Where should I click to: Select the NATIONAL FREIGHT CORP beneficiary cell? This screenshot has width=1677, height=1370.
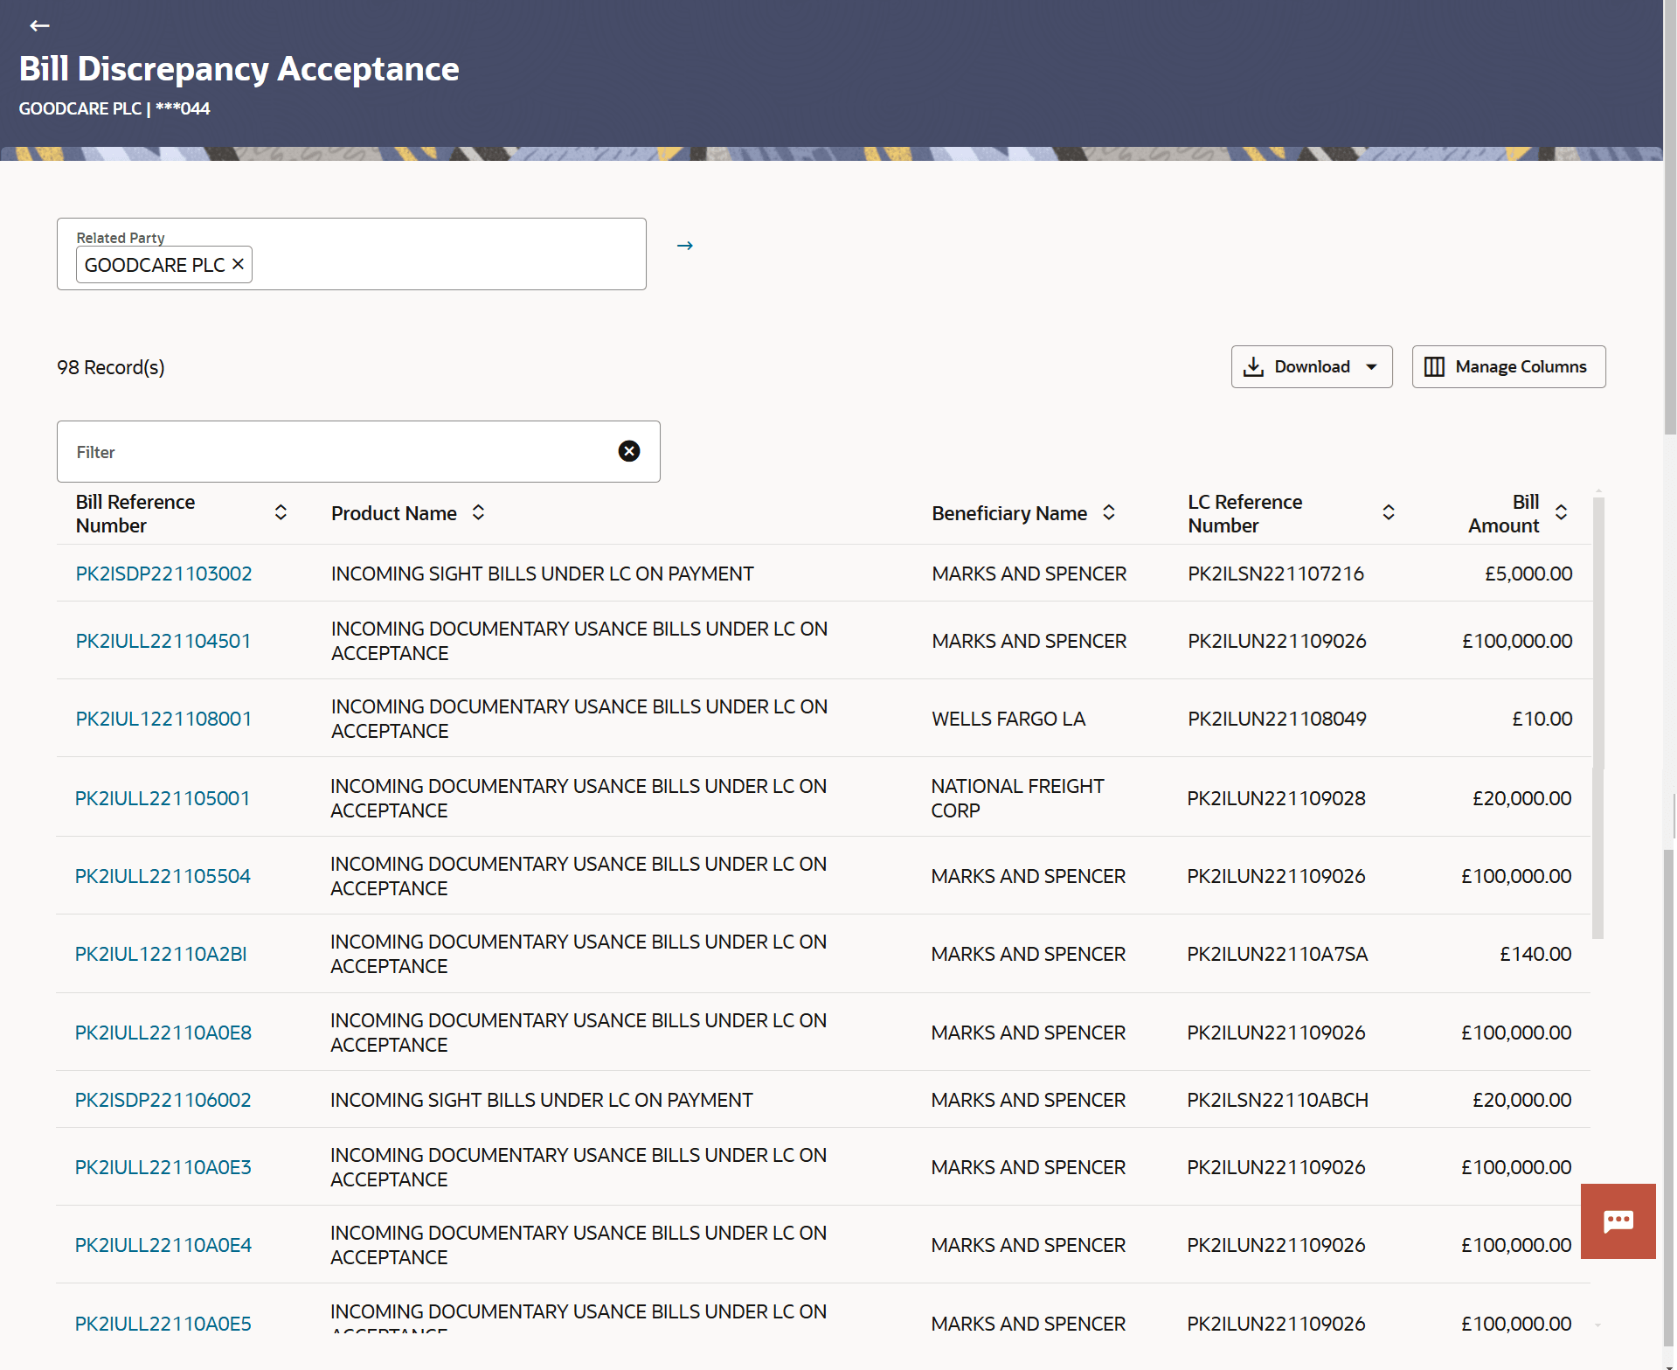point(1017,798)
